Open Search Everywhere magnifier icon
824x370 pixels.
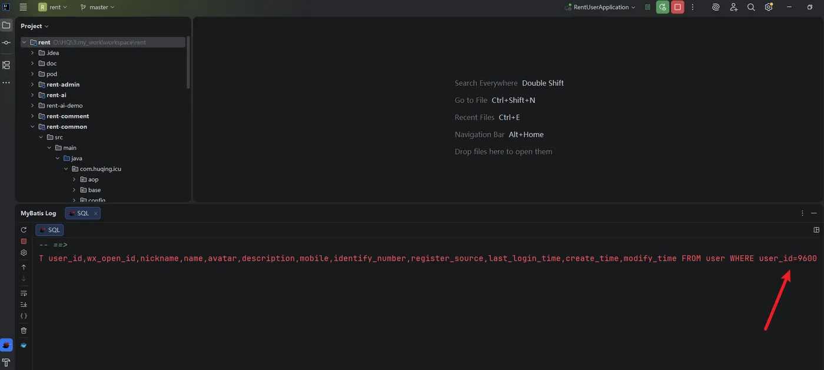(x=751, y=7)
